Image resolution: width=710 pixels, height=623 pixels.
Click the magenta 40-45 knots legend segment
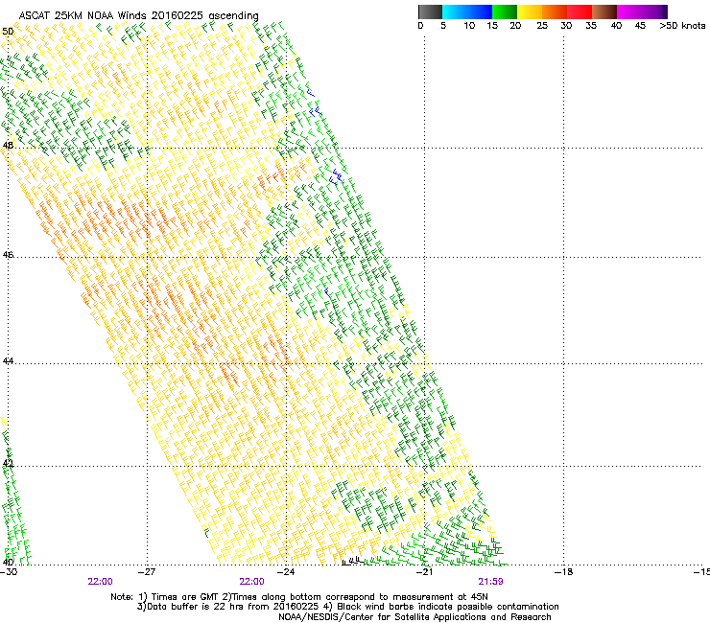click(629, 12)
